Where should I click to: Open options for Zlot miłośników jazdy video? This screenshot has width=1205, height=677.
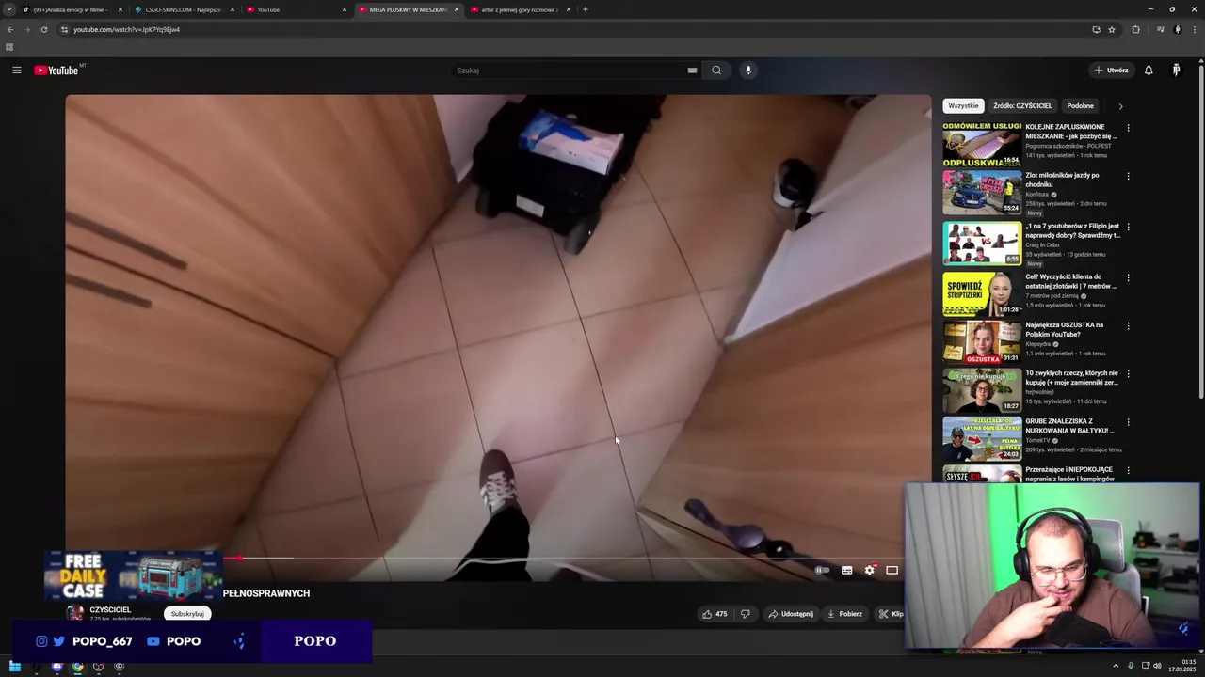pyautogui.click(x=1128, y=176)
